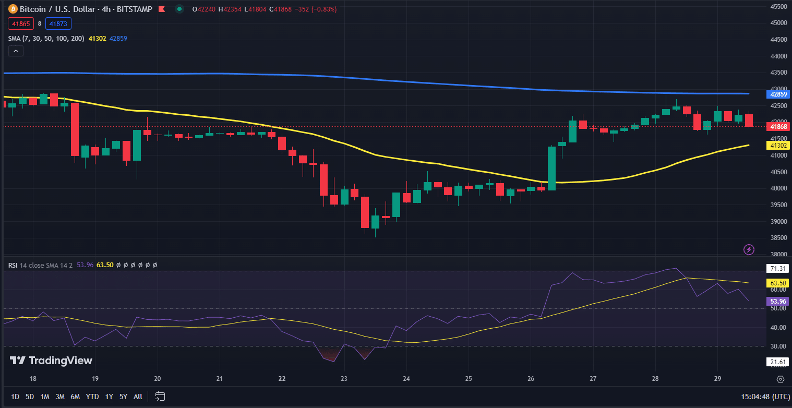The width and height of the screenshot is (792, 408).
Task: Click the red flag icon beside BITSTAMP
Action: (162, 9)
